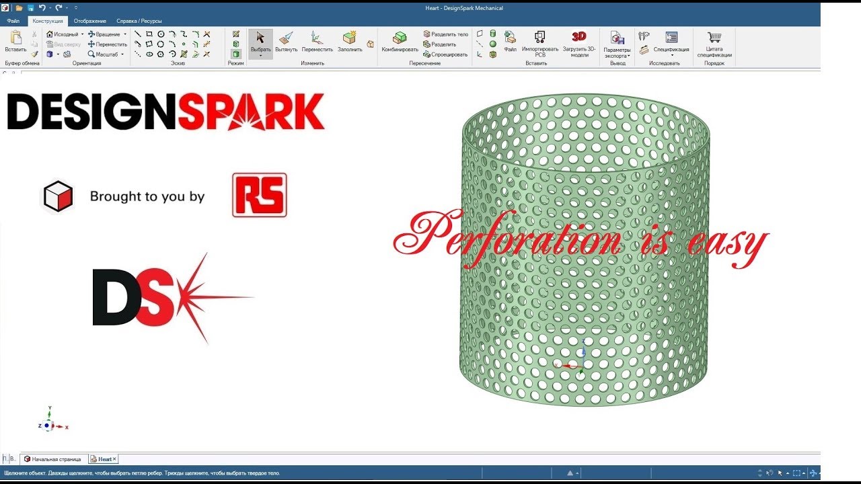Switch to sketch mode in Режим group
The height and width of the screenshot is (484, 861).
236,34
